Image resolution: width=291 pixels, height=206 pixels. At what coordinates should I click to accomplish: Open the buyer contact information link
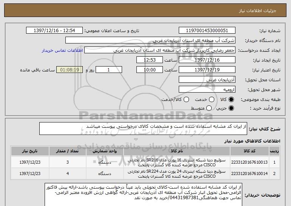[x=62, y=51]
